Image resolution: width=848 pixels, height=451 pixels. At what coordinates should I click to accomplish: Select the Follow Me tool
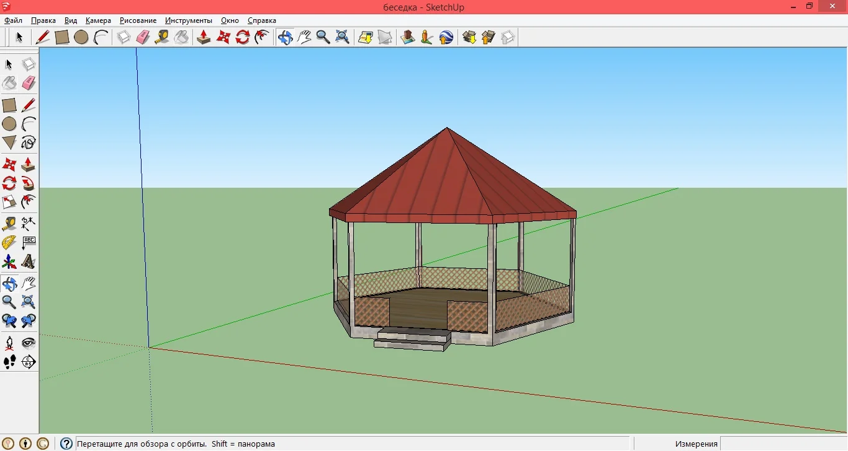(29, 183)
